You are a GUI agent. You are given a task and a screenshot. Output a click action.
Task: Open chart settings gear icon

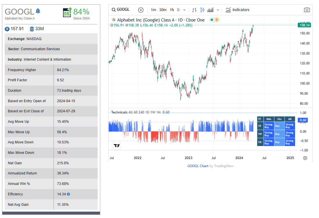[x=305, y=158]
